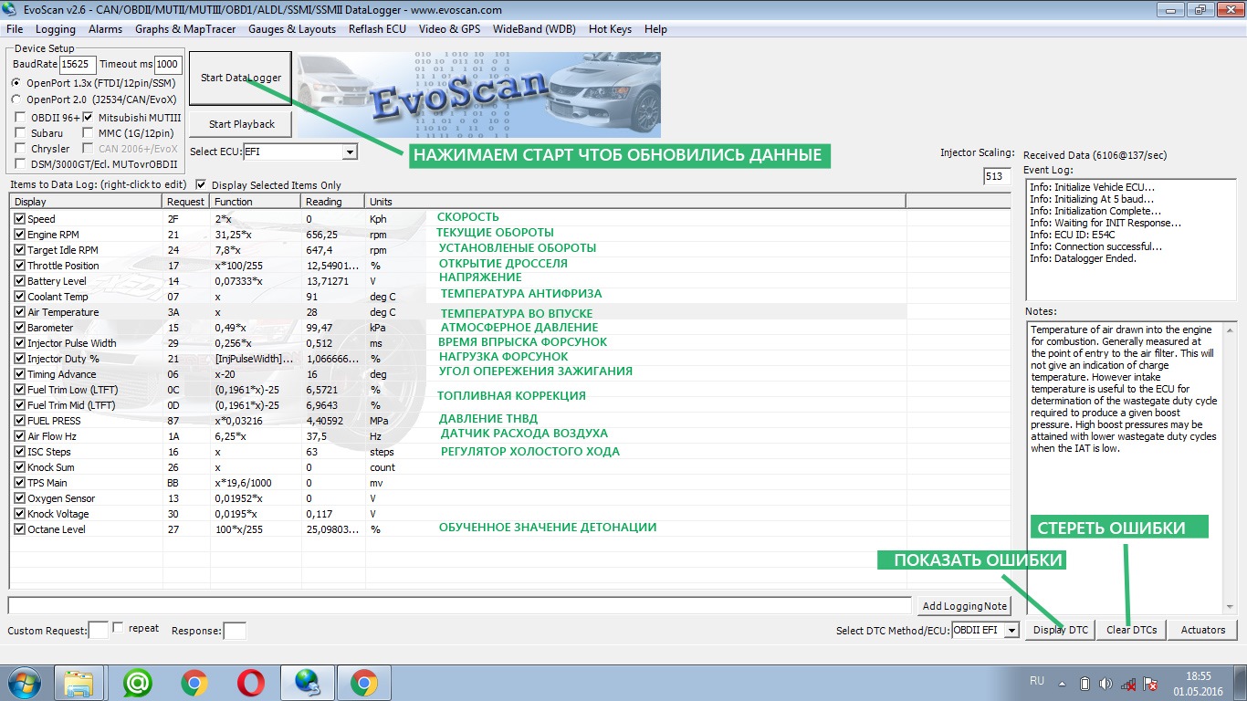Launch Opera browser from the taskbar
Viewport: 1247px width, 701px height.
tap(250, 683)
